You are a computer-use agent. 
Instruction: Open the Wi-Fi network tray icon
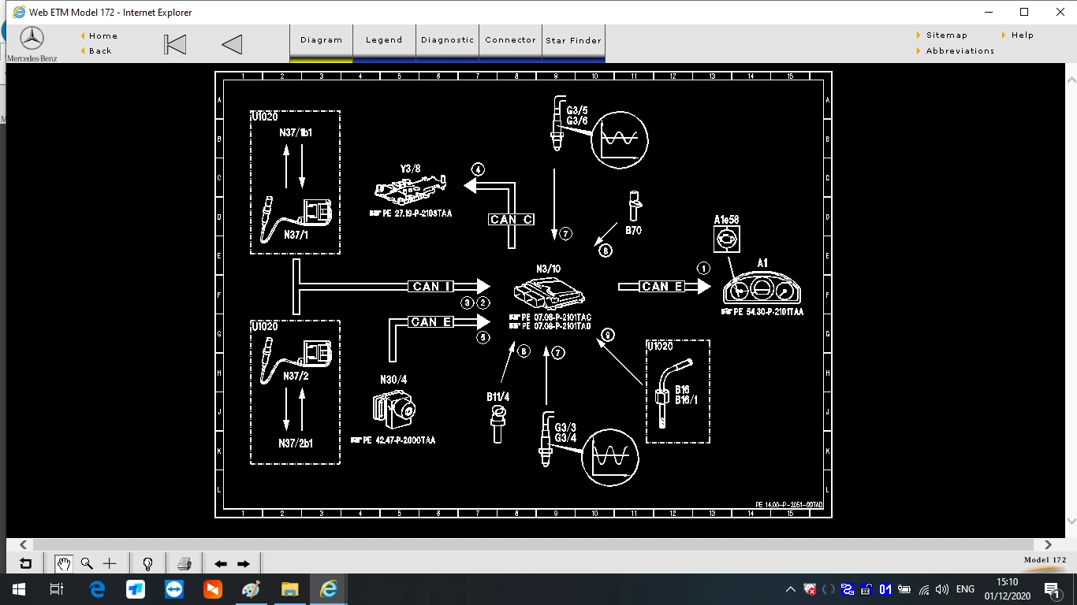pos(924,589)
